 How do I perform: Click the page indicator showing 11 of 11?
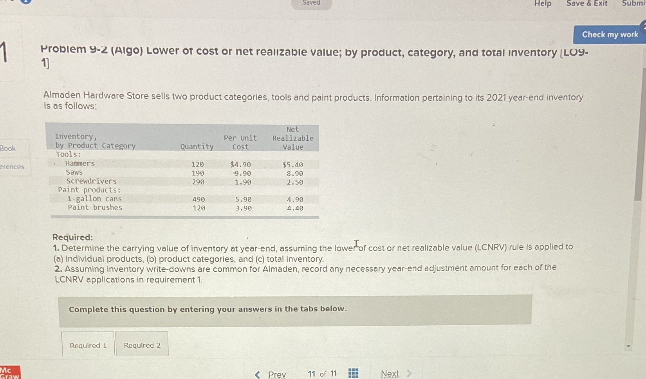click(321, 374)
